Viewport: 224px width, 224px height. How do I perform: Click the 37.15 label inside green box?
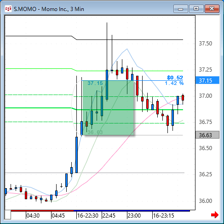coord(95,83)
